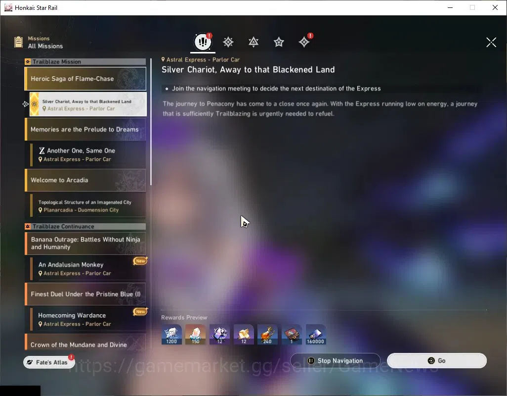Click the Planarcadia - Duomension City location text
Image resolution: width=507 pixels, height=396 pixels.
pyautogui.click(x=81, y=210)
